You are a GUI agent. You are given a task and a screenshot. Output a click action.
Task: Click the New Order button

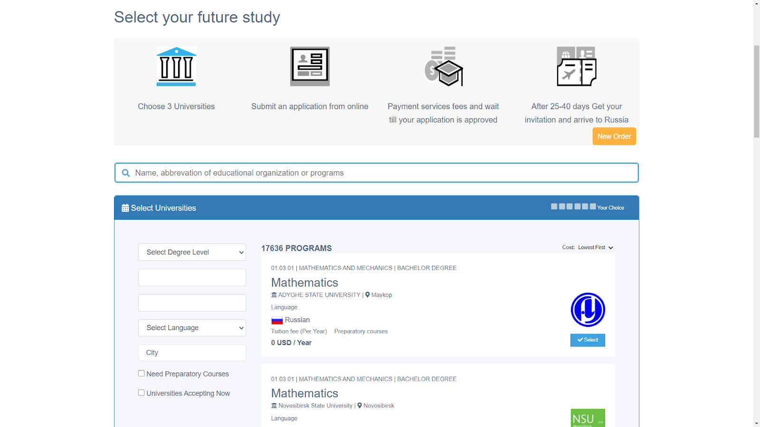pyautogui.click(x=614, y=136)
